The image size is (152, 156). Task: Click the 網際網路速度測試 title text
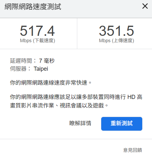33,7
